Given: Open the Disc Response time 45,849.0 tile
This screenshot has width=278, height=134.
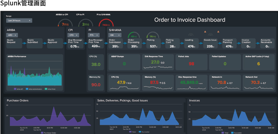Looking at the screenshot, I should [192, 83].
